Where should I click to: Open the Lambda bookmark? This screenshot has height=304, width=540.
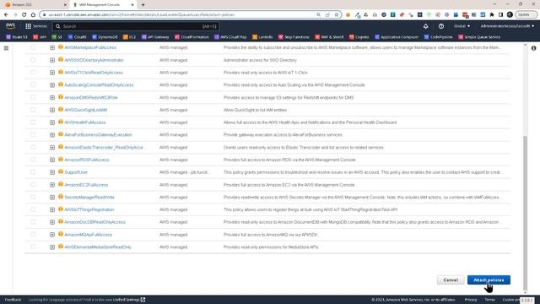coord(262,37)
